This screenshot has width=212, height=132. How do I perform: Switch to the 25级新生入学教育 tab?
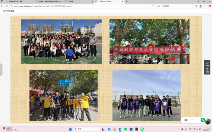(107, 2)
